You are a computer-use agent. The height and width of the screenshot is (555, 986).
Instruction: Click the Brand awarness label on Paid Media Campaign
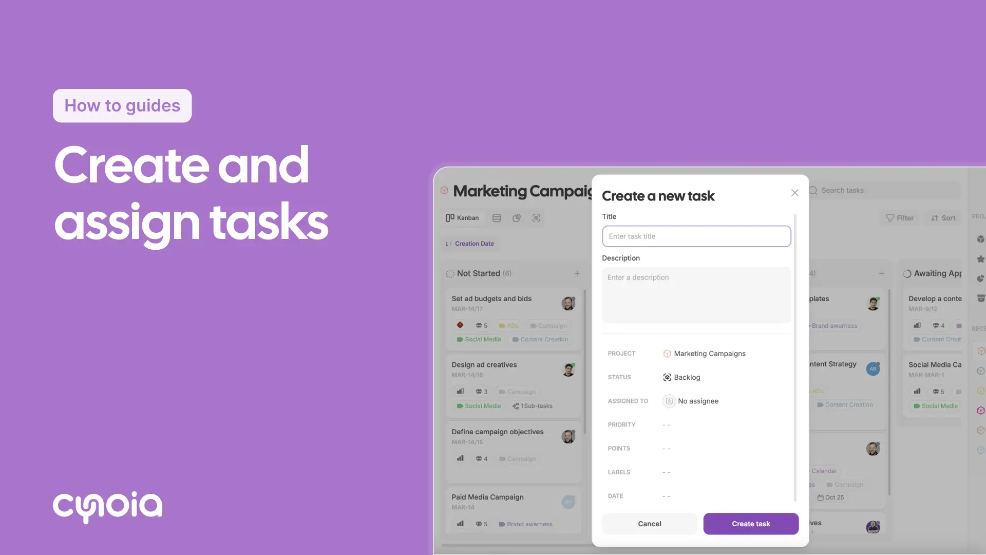pos(526,524)
